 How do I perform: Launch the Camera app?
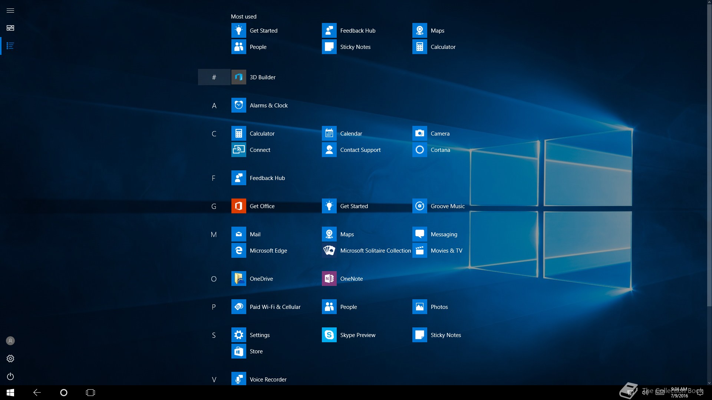431,133
